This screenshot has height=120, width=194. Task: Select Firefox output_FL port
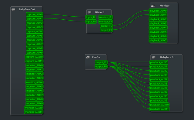pos(101,62)
